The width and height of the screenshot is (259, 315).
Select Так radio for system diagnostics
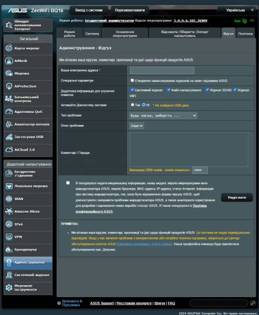[x=133, y=104]
